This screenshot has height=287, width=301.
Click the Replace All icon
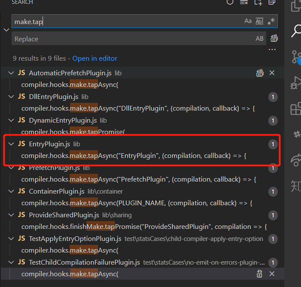pyautogui.click(x=274, y=38)
